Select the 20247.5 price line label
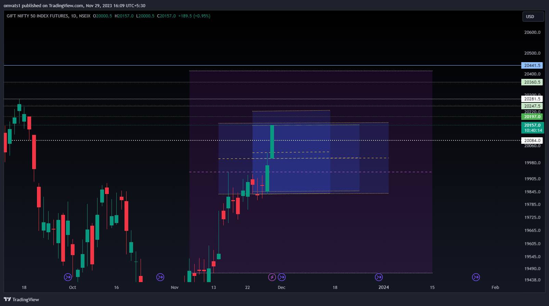This screenshot has height=306, width=549. pos(532,106)
